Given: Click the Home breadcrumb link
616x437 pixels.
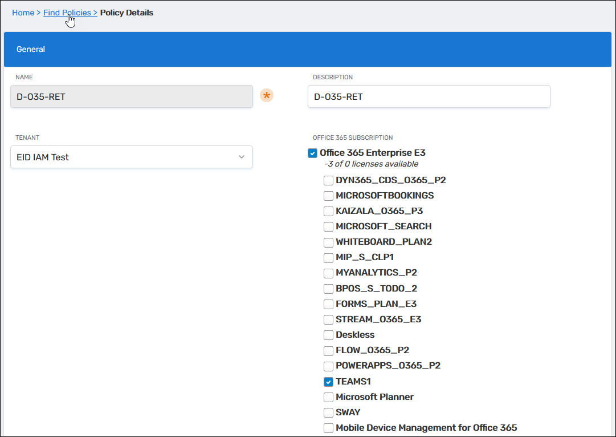Looking at the screenshot, I should pos(23,13).
